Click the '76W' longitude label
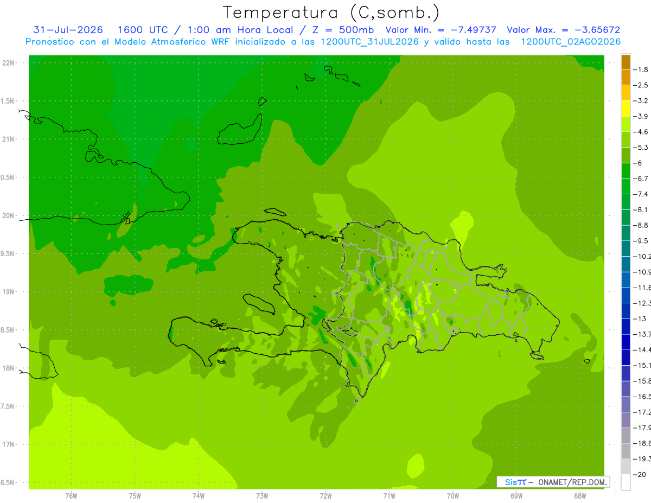The height and width of the screenshot is (503, 651). [x=71, y=495]
